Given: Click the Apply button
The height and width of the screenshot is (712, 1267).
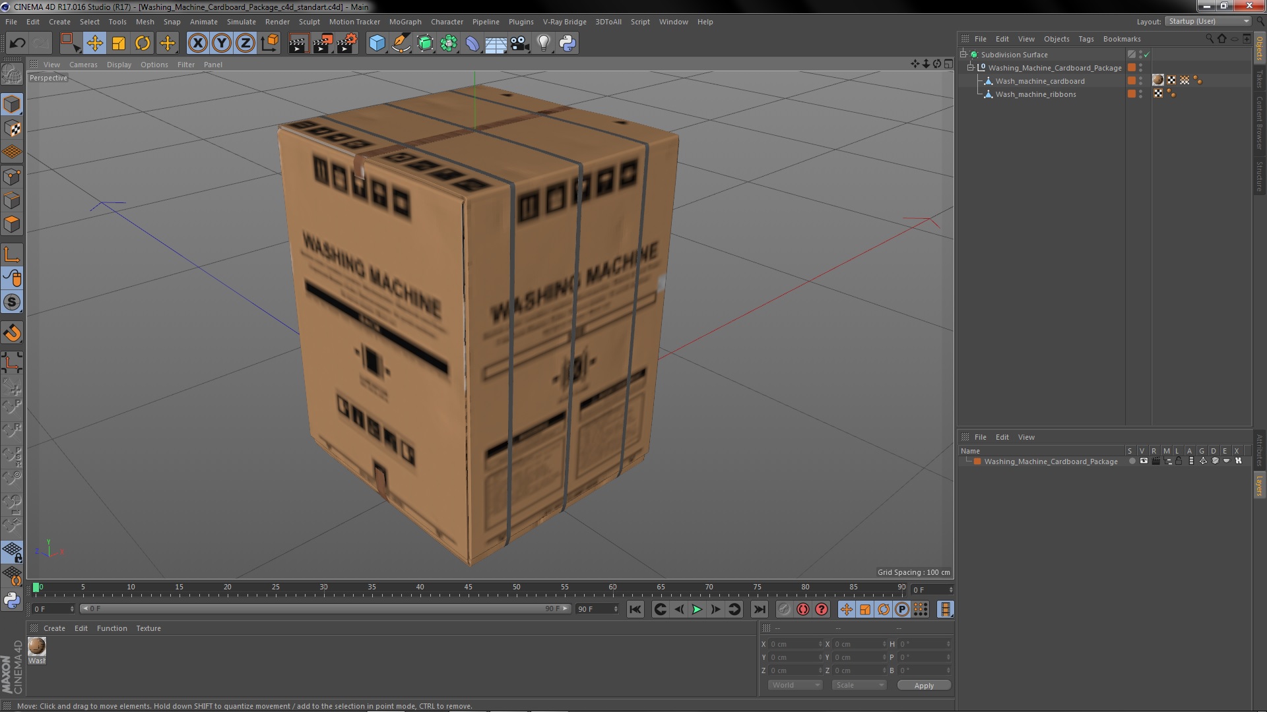Looking at the screenshot, I should point(924,685).
